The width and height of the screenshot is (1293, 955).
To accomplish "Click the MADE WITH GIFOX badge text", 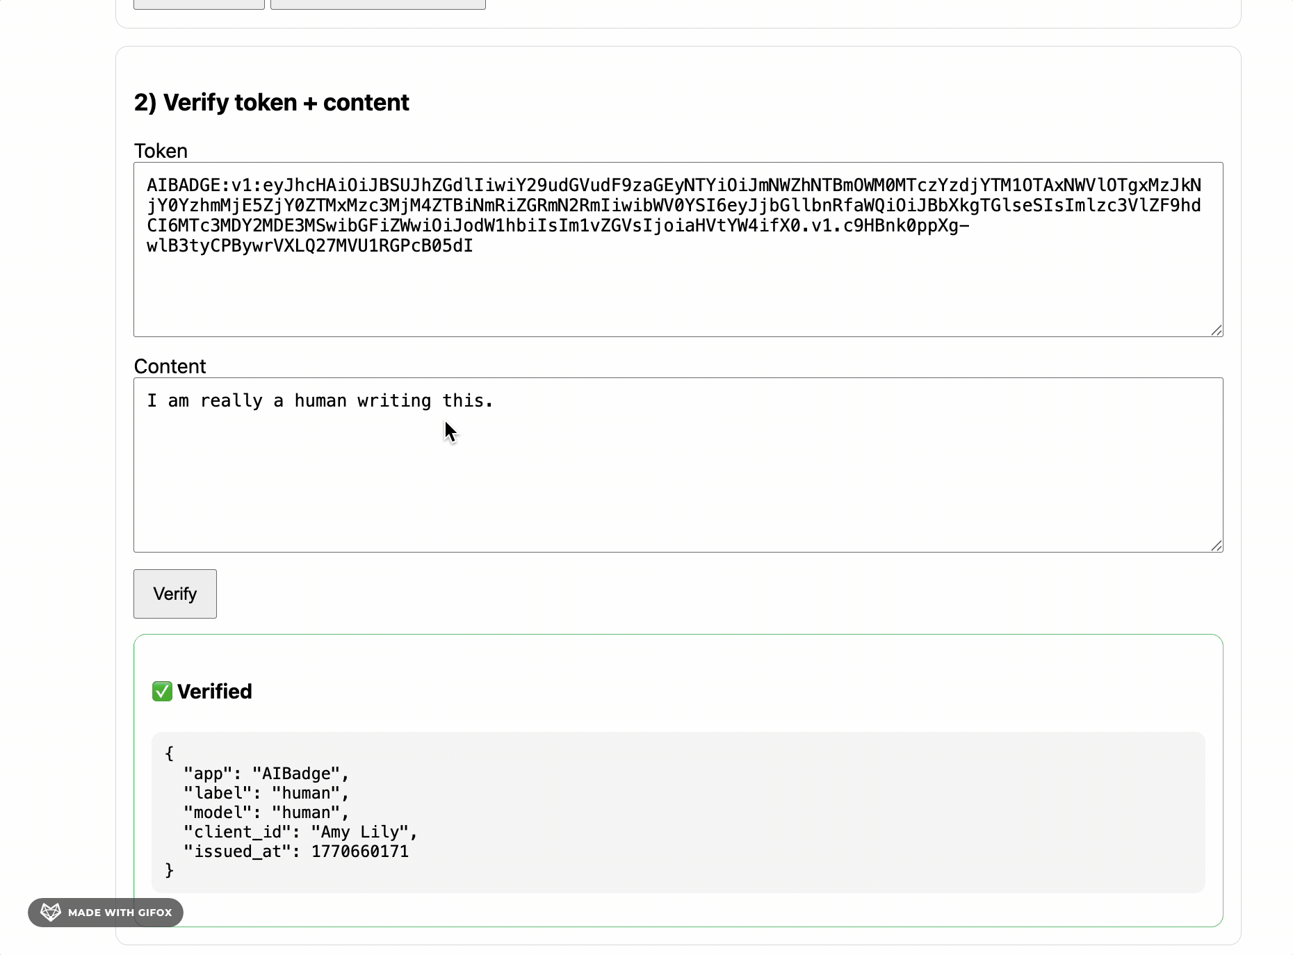I will [120, 913].
